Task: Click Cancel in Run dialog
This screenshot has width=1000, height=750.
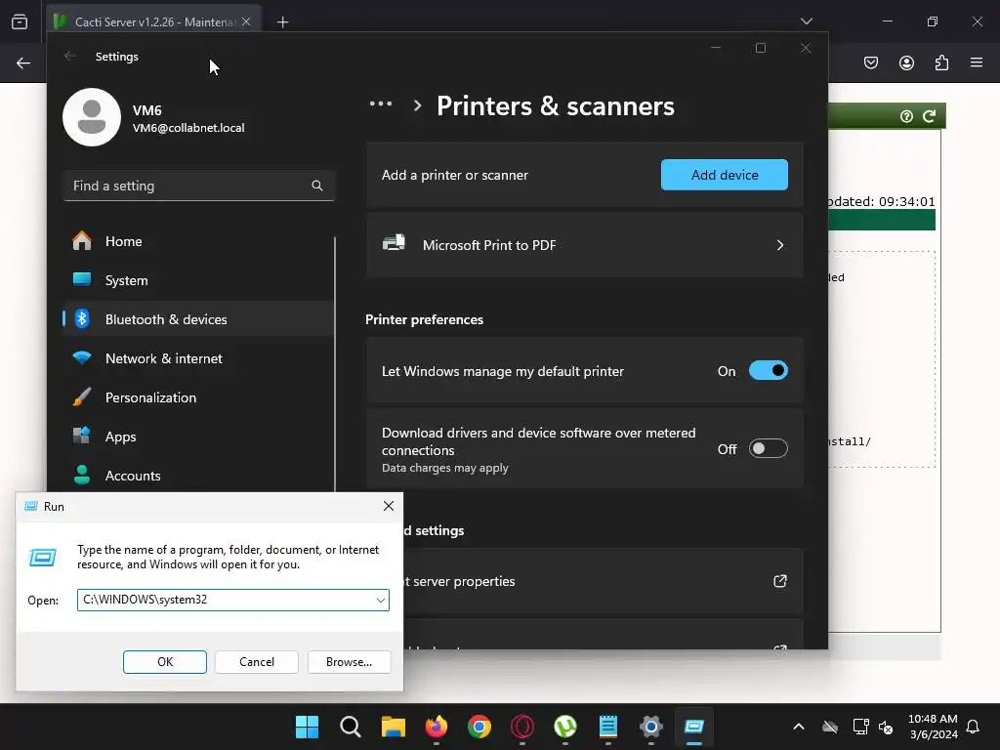Action: point(257,662)
